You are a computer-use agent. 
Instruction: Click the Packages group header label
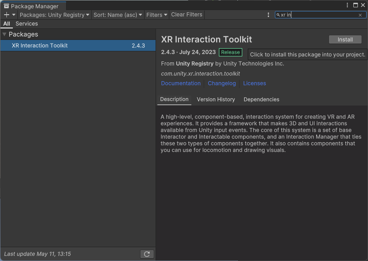coord(23,34)
